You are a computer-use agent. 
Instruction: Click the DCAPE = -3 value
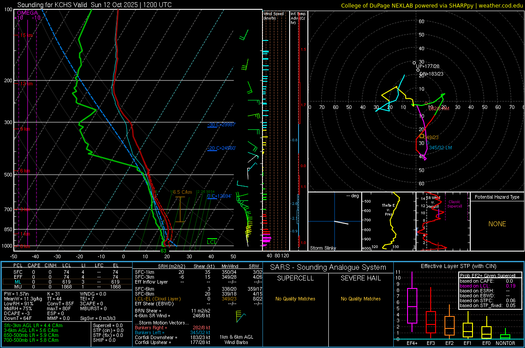point(17,313)
